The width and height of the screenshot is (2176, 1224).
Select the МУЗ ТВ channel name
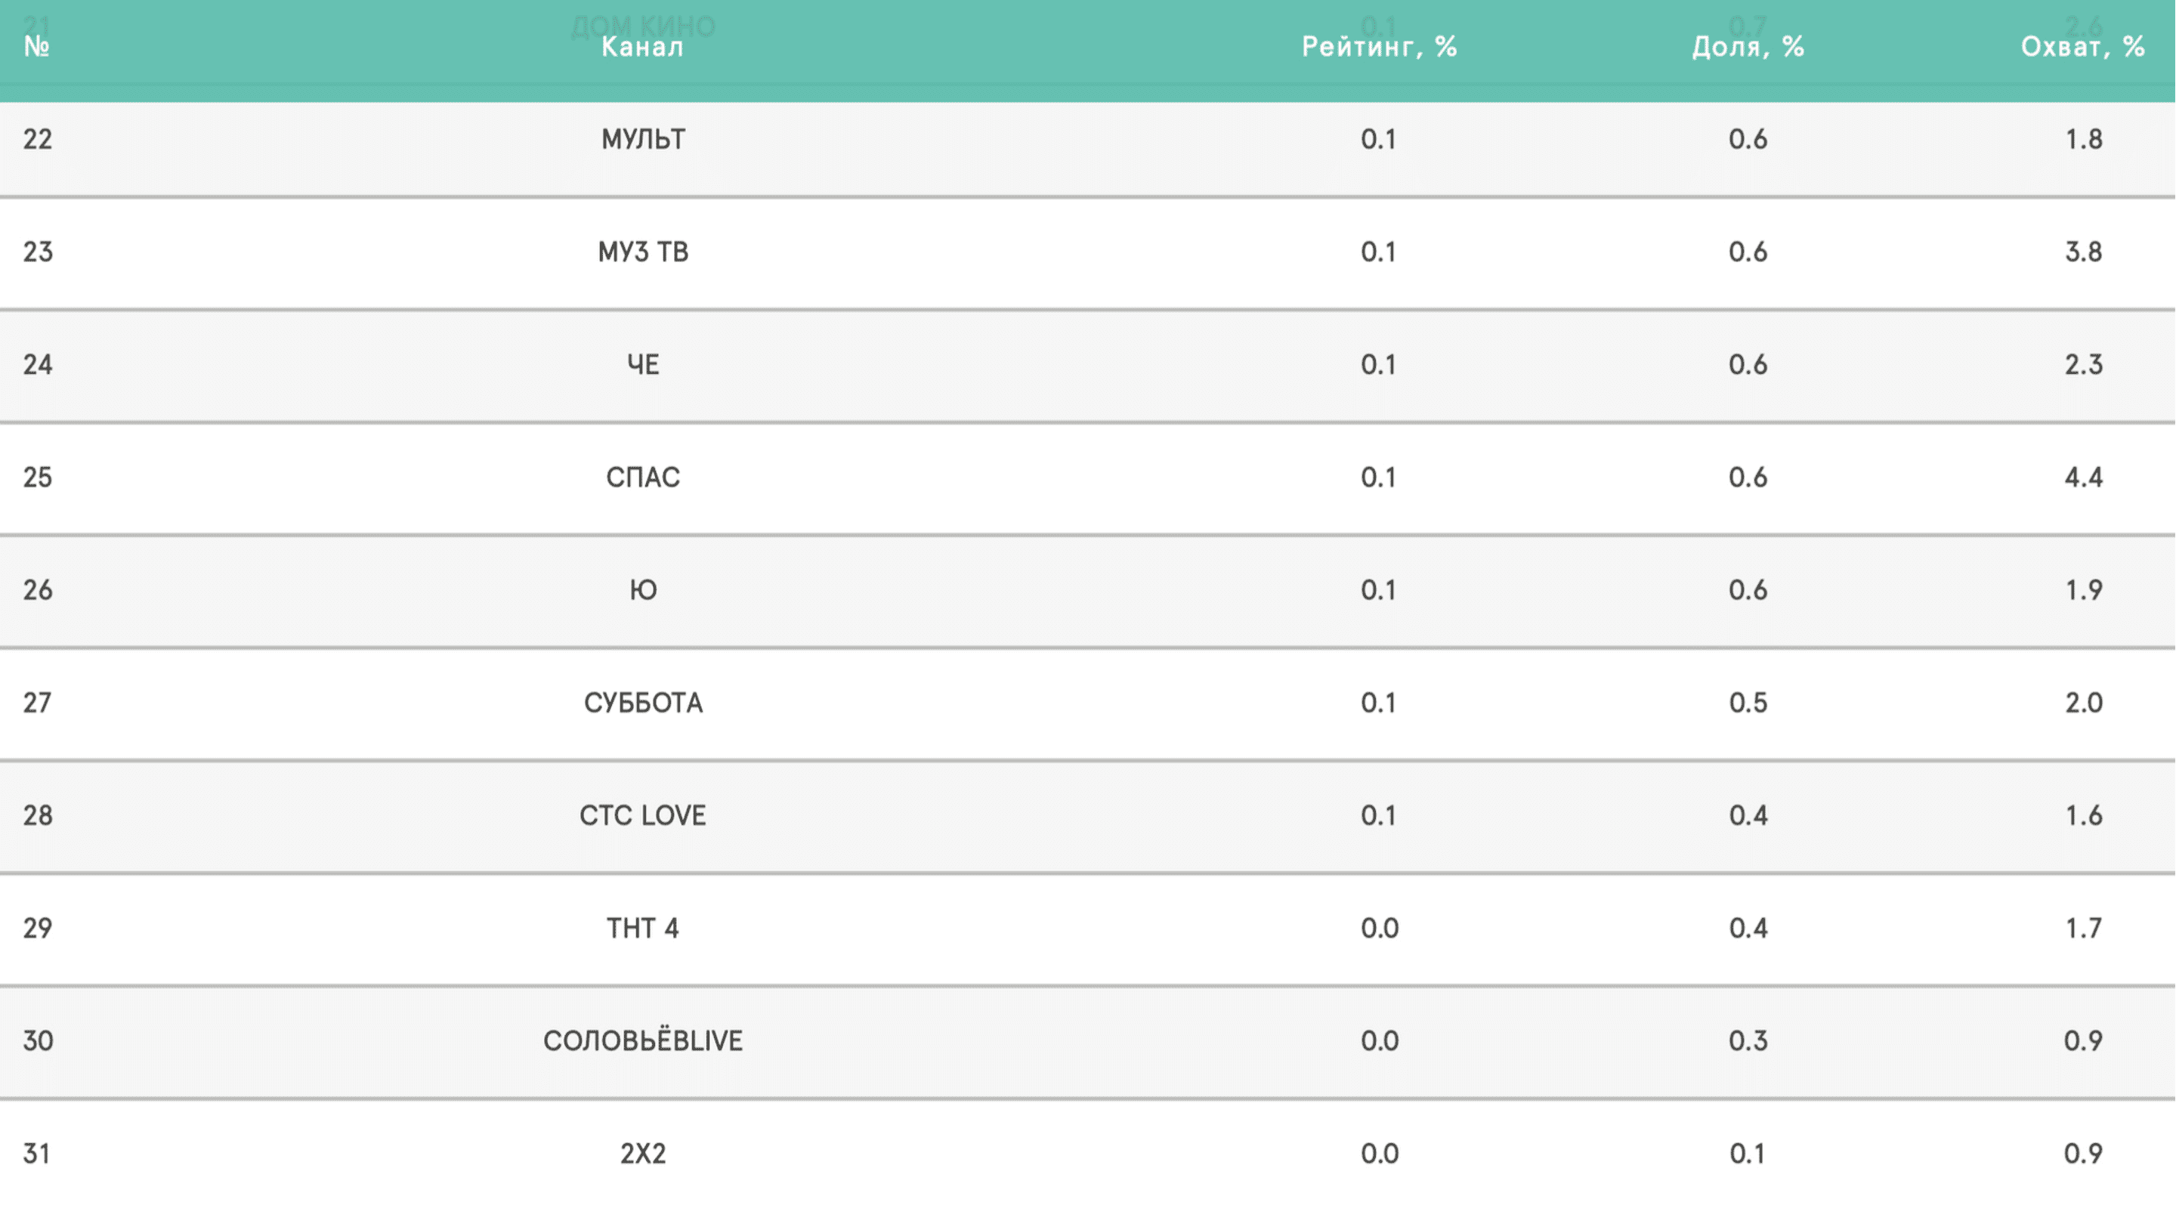click(643, 252)
